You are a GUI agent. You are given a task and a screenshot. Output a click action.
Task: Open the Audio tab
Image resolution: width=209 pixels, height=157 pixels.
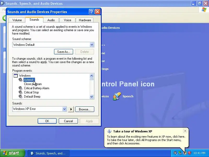click(51, 20)
